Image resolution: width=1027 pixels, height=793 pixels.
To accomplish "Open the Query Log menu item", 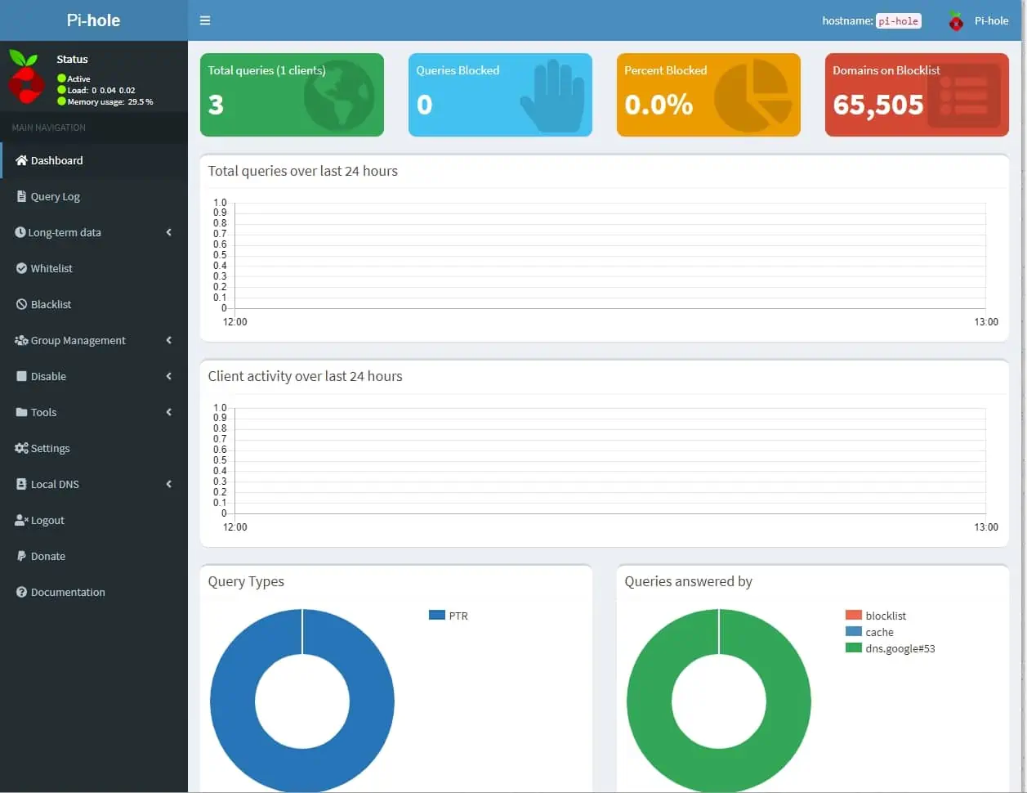I will point(94,196).
